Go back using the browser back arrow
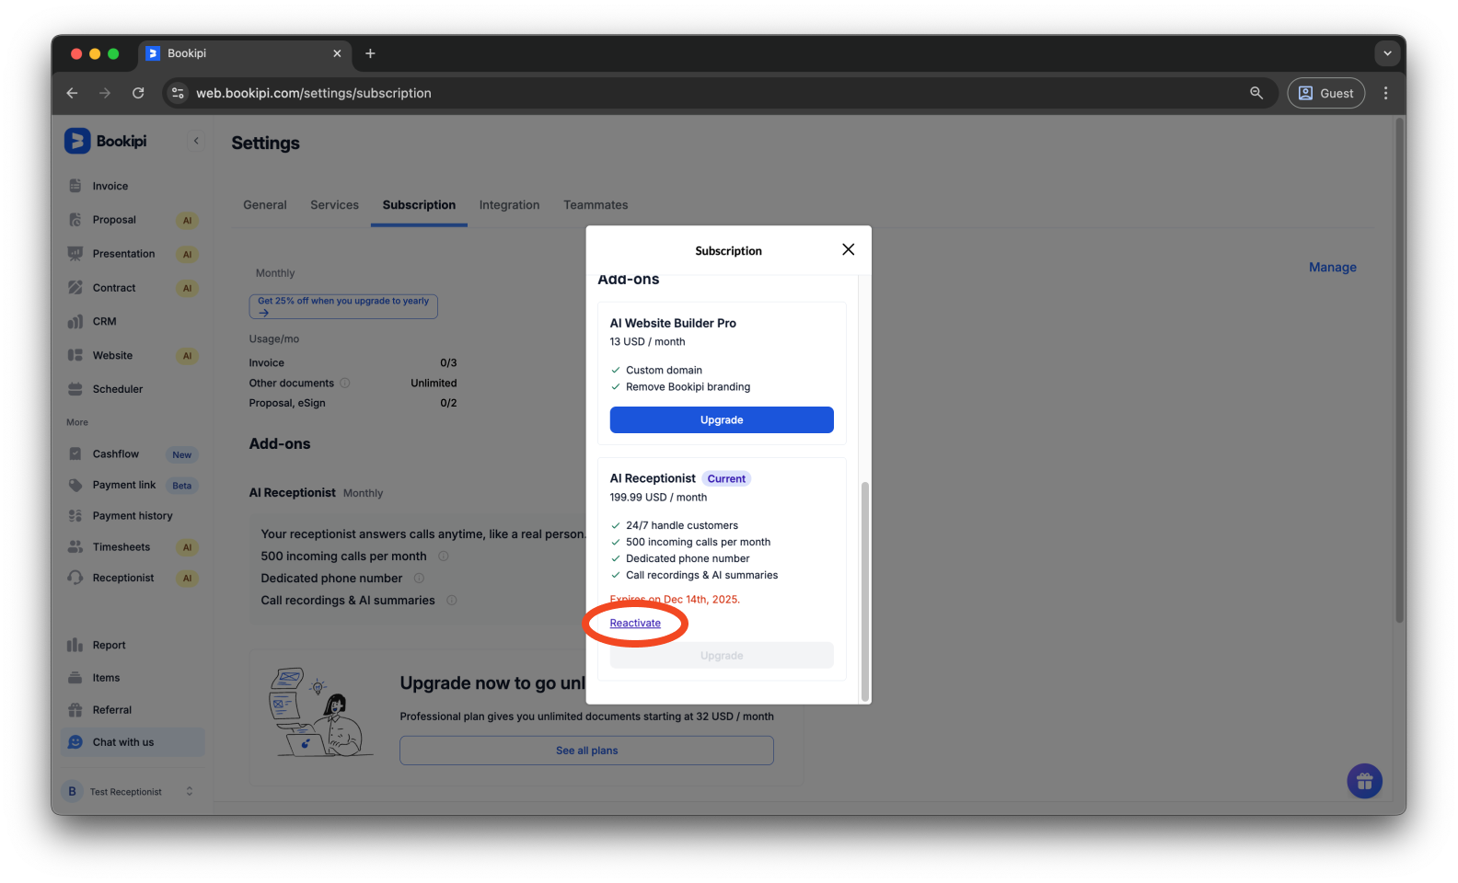 [x=72, y=93]
